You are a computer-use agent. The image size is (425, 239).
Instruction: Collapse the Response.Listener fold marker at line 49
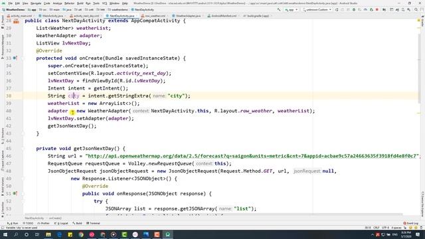coord(23,179)
